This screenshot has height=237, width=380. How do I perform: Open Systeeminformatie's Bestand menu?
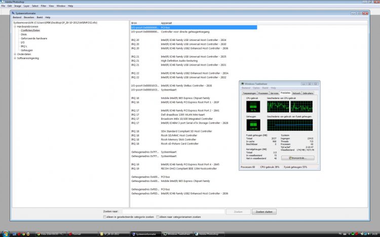17,17
